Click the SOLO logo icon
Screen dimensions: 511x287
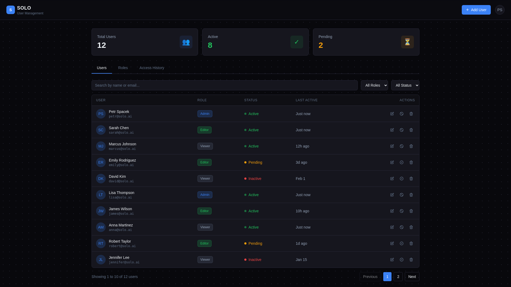[x=11, y=10]
